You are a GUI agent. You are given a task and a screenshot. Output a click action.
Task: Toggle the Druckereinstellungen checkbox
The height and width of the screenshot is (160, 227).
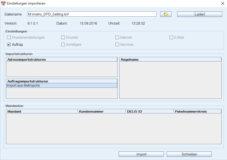9,38
